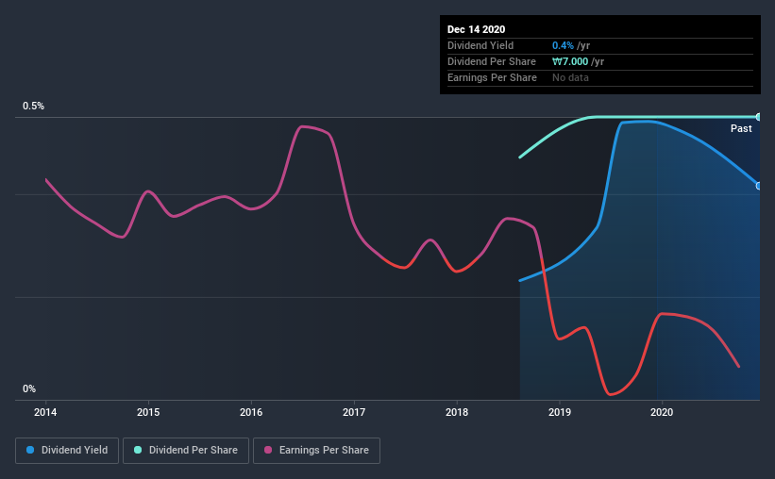Select the 2015 x-axis label
This screenshot has height=479, width=775.
148,412
